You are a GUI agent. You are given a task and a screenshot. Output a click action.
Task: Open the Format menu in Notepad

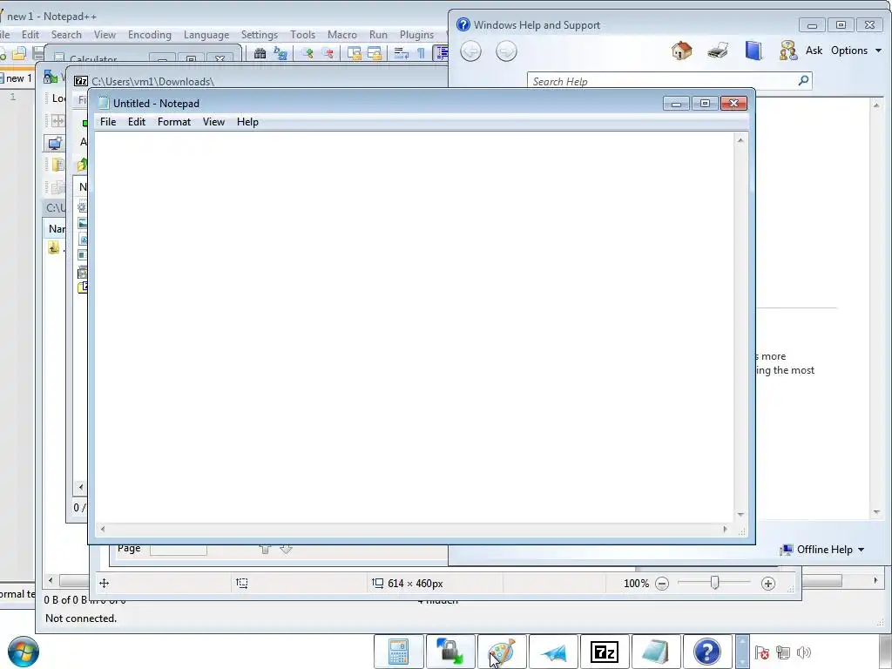174,122
